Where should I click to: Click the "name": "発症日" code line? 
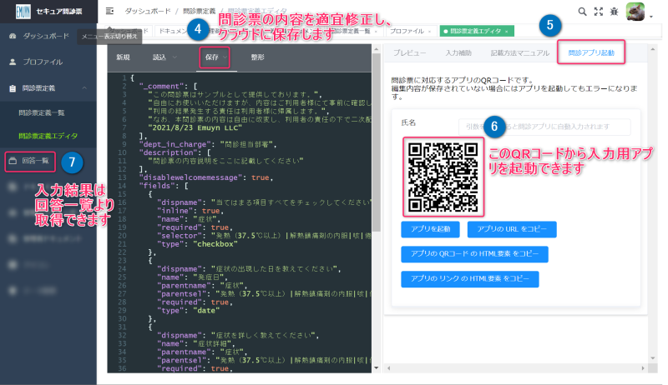190,277
